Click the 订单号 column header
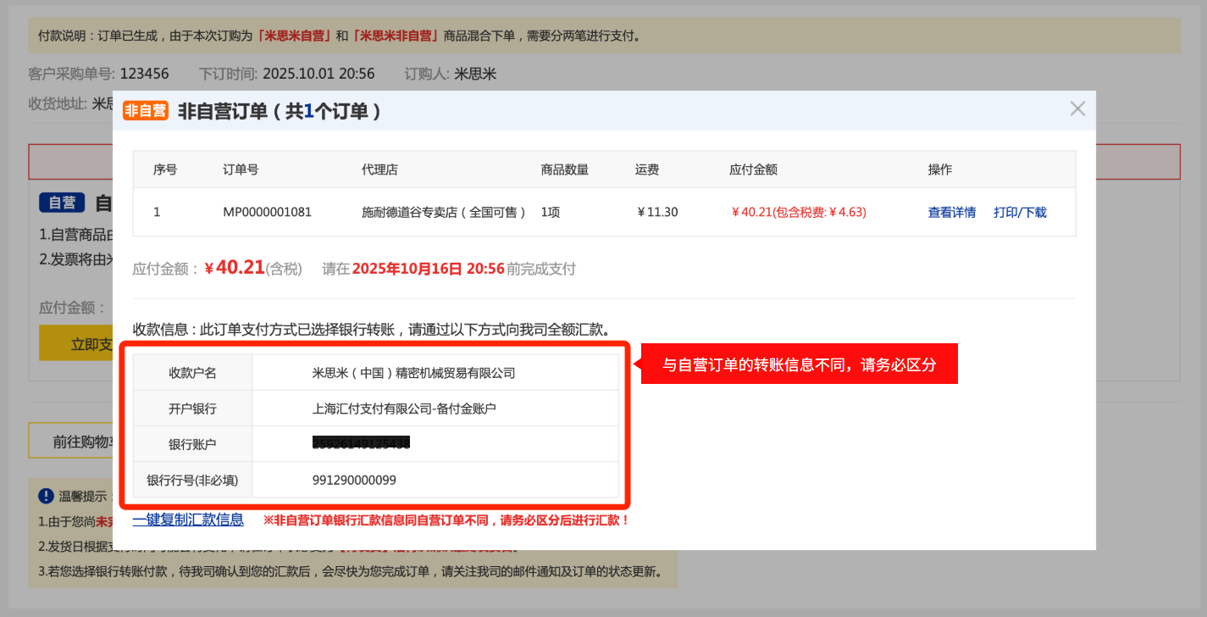 (x=241, y=170)
